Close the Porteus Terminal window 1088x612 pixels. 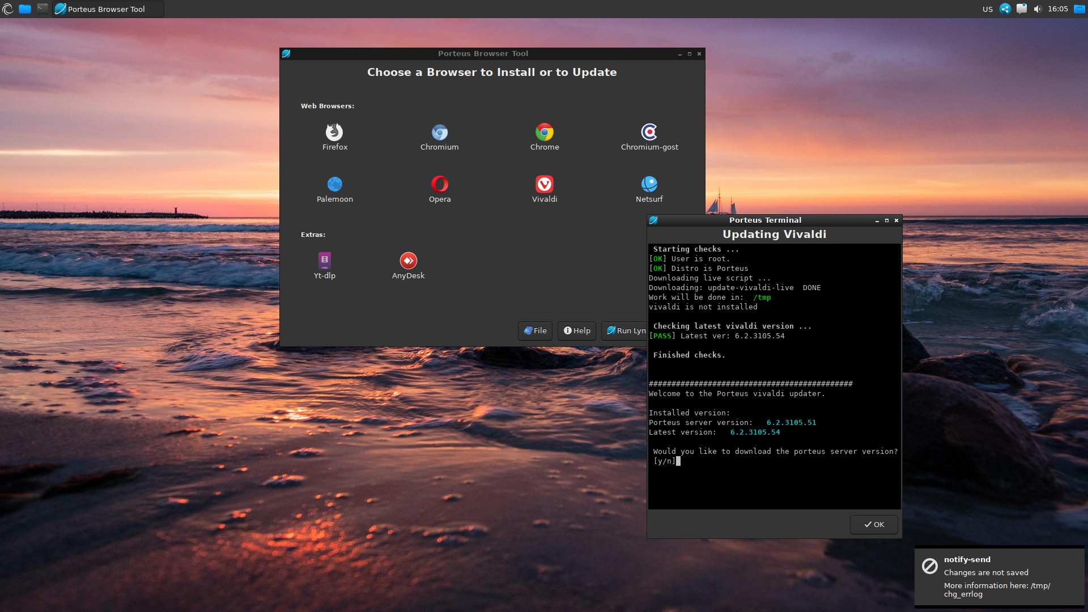click(x=896, y=220)
